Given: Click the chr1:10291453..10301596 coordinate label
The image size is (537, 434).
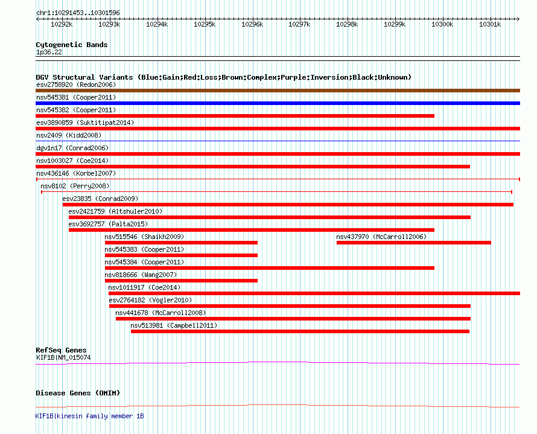Looking at the screenshot, I should coord(78,13).
